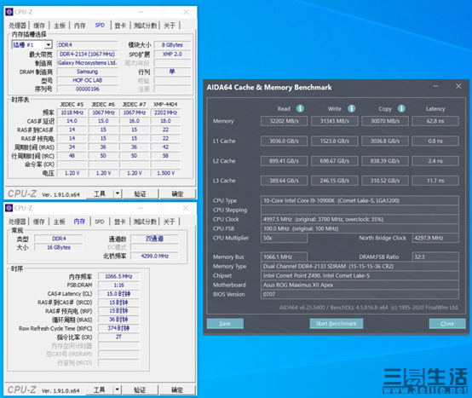Click L3 Cache latency 11.7 ns
Screen dimensions: 472x398
435,181
